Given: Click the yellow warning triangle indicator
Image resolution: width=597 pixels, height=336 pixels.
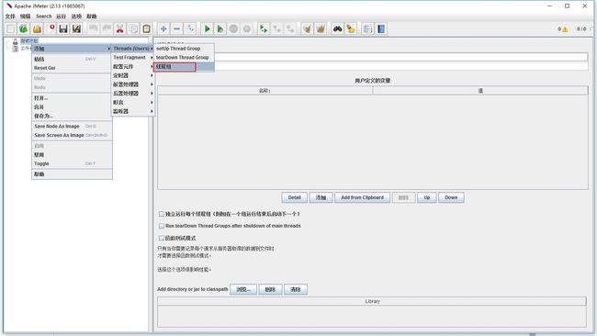Looking at the screenshot, I should 566,29.
